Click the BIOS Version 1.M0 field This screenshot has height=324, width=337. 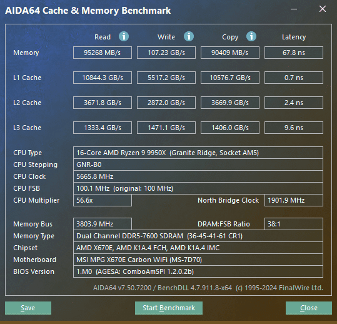click(198, 271)
